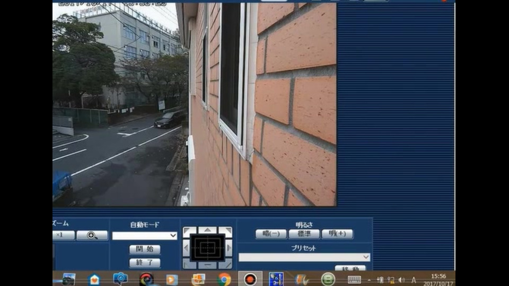
Task: Tilt camera down with bottom center arrow
Action: [x=208, y=265]
